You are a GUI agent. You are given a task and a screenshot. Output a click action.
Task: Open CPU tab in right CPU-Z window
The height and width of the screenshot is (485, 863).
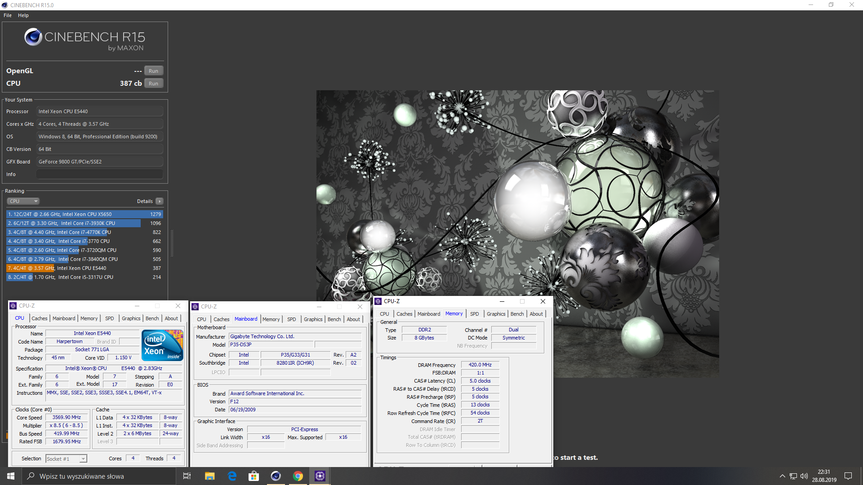tap(385, 314)
